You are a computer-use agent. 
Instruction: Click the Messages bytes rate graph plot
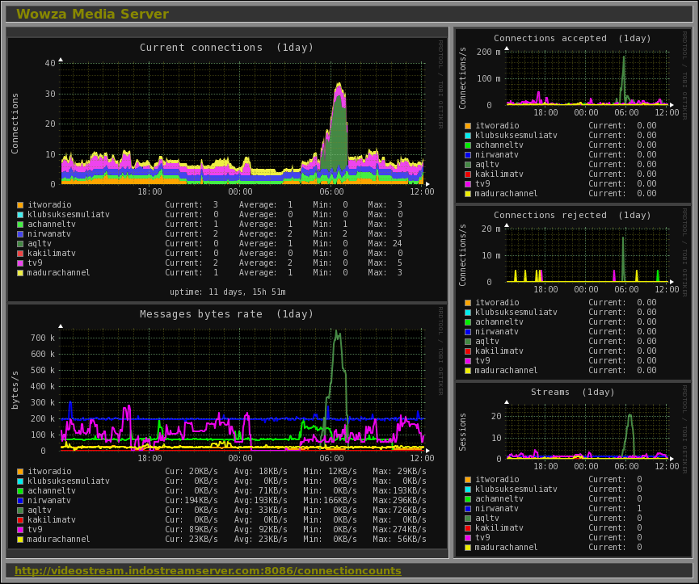(242, 388)
